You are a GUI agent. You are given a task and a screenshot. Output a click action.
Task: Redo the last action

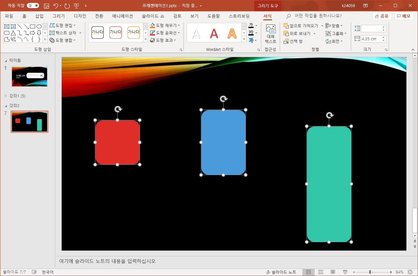coord(67,5)
